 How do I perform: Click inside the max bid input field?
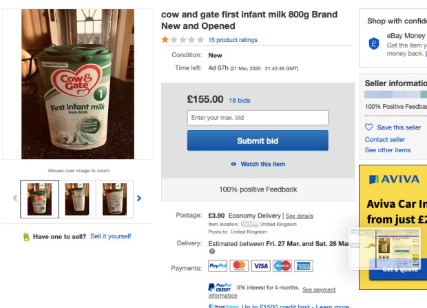258,118
